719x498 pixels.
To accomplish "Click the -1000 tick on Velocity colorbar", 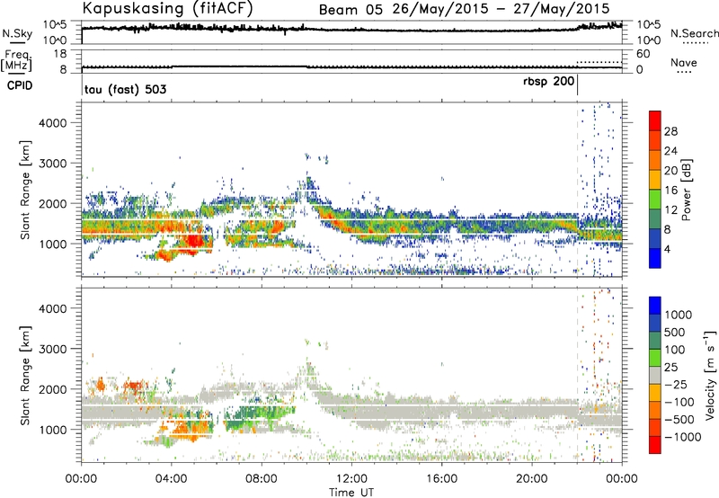I will pyautogui.click(x=683, y=437).
